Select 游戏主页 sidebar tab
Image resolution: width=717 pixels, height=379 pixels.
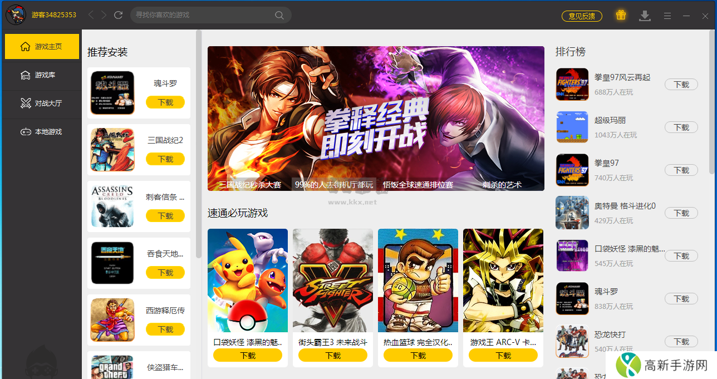pyautogui.click(x=42, y=46)
